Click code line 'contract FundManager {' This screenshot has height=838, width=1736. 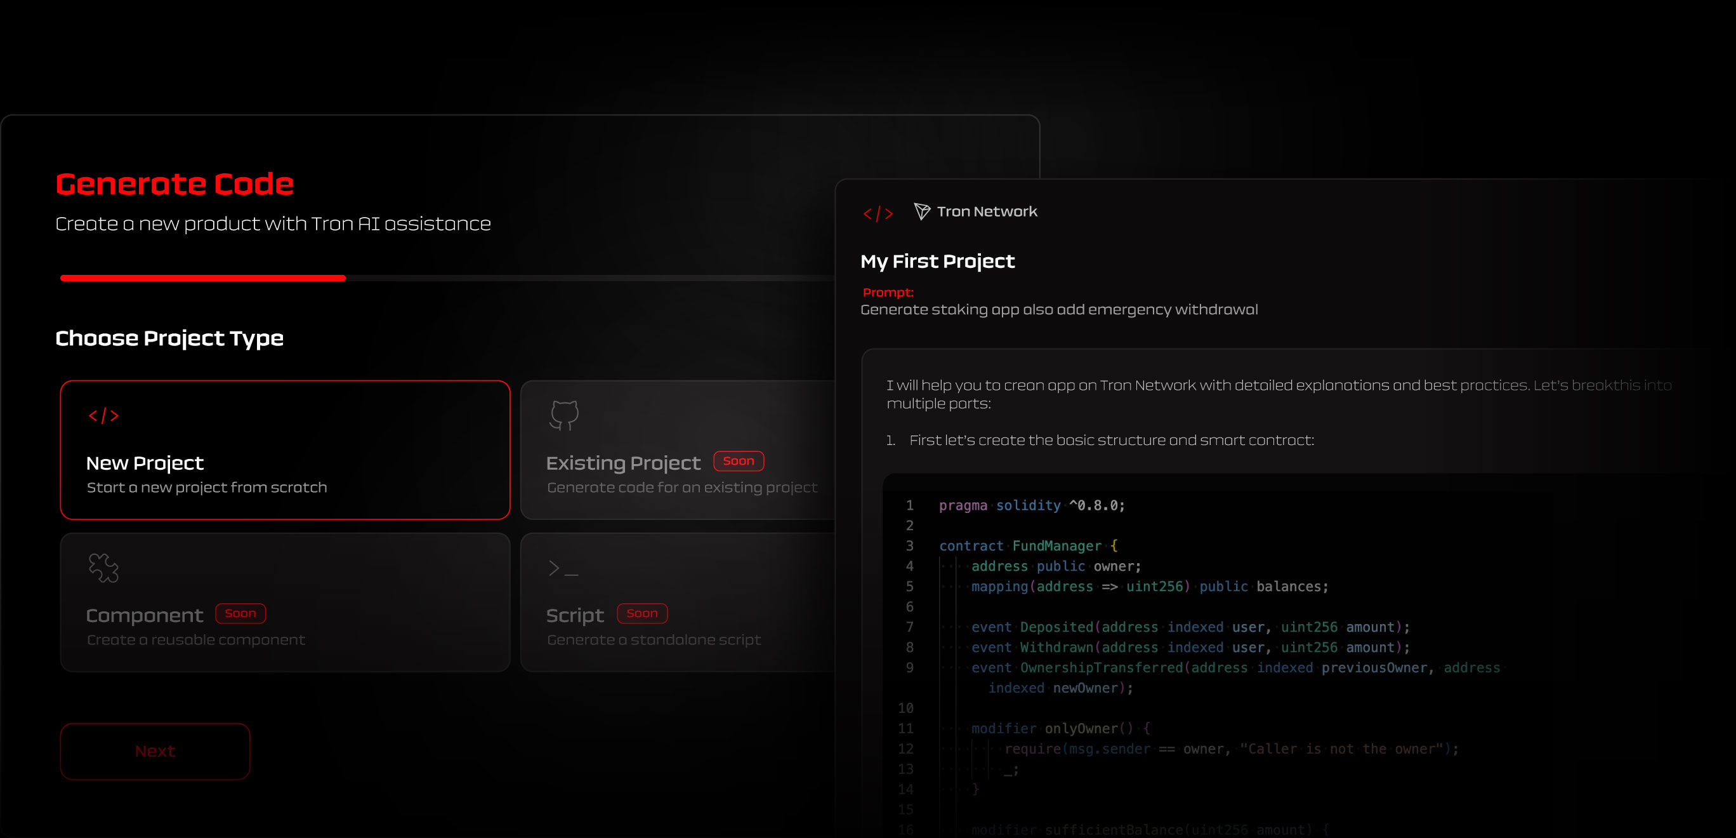coord(1029,546)
